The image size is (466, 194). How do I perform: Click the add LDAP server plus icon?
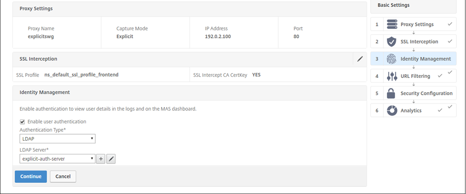[101, 159]
